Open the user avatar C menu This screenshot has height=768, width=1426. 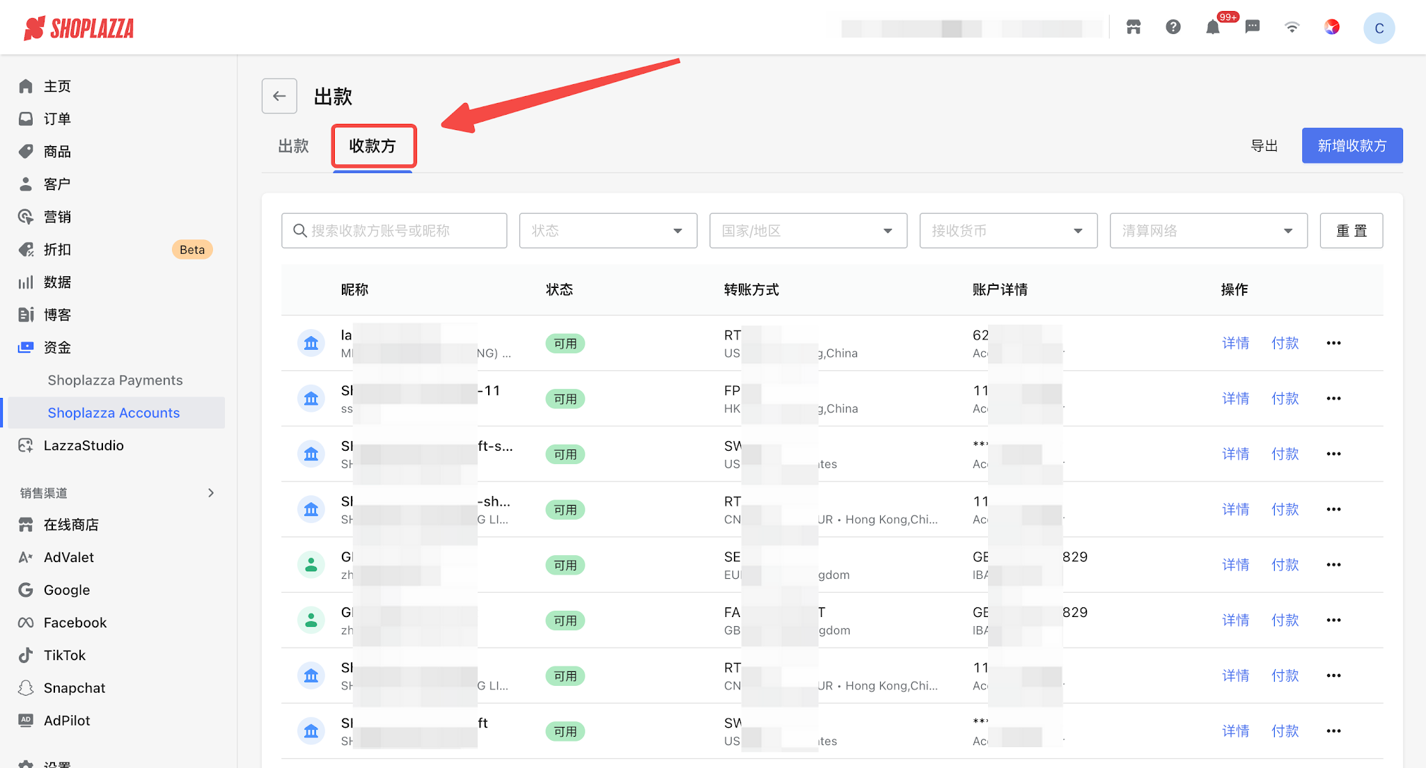click(1379, 29)
